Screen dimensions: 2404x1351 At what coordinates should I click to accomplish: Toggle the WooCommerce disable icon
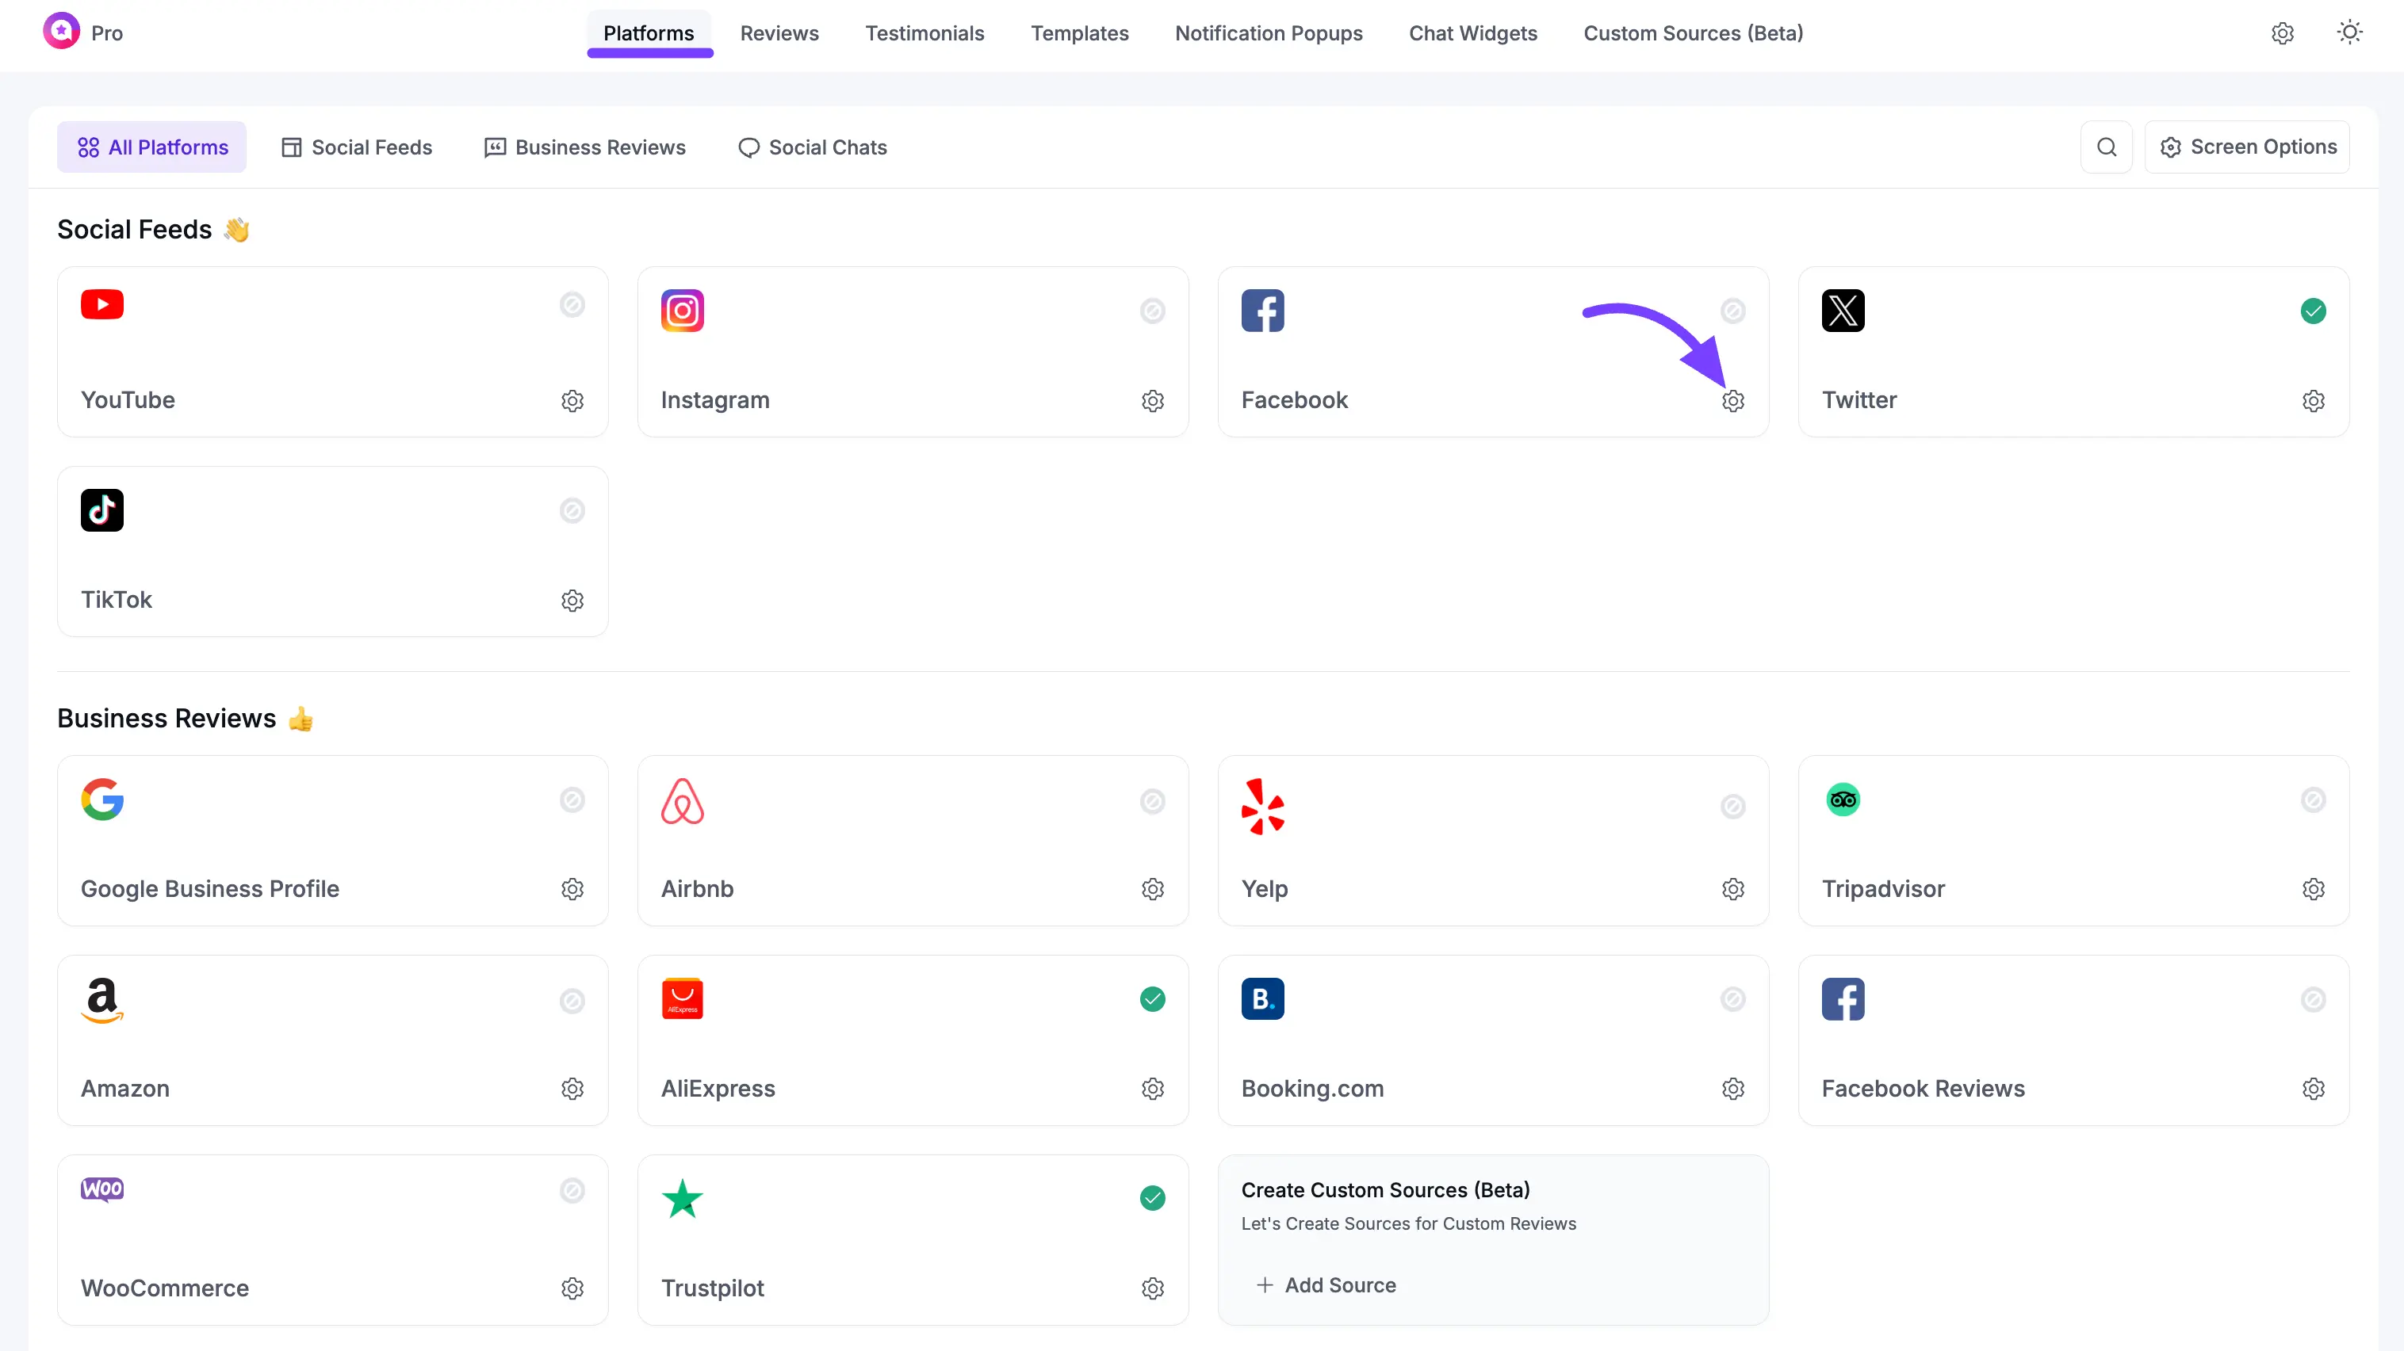[x=572, y=1191]
